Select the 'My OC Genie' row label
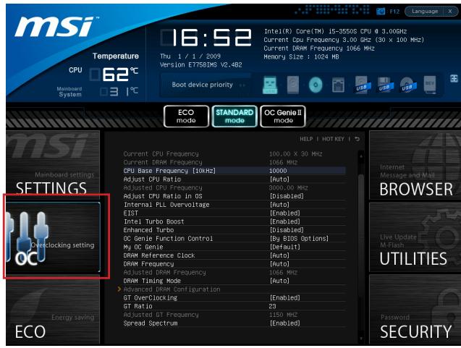Viewport: 461px width, 348px height. pyautogui.click(x=143, y=247)
